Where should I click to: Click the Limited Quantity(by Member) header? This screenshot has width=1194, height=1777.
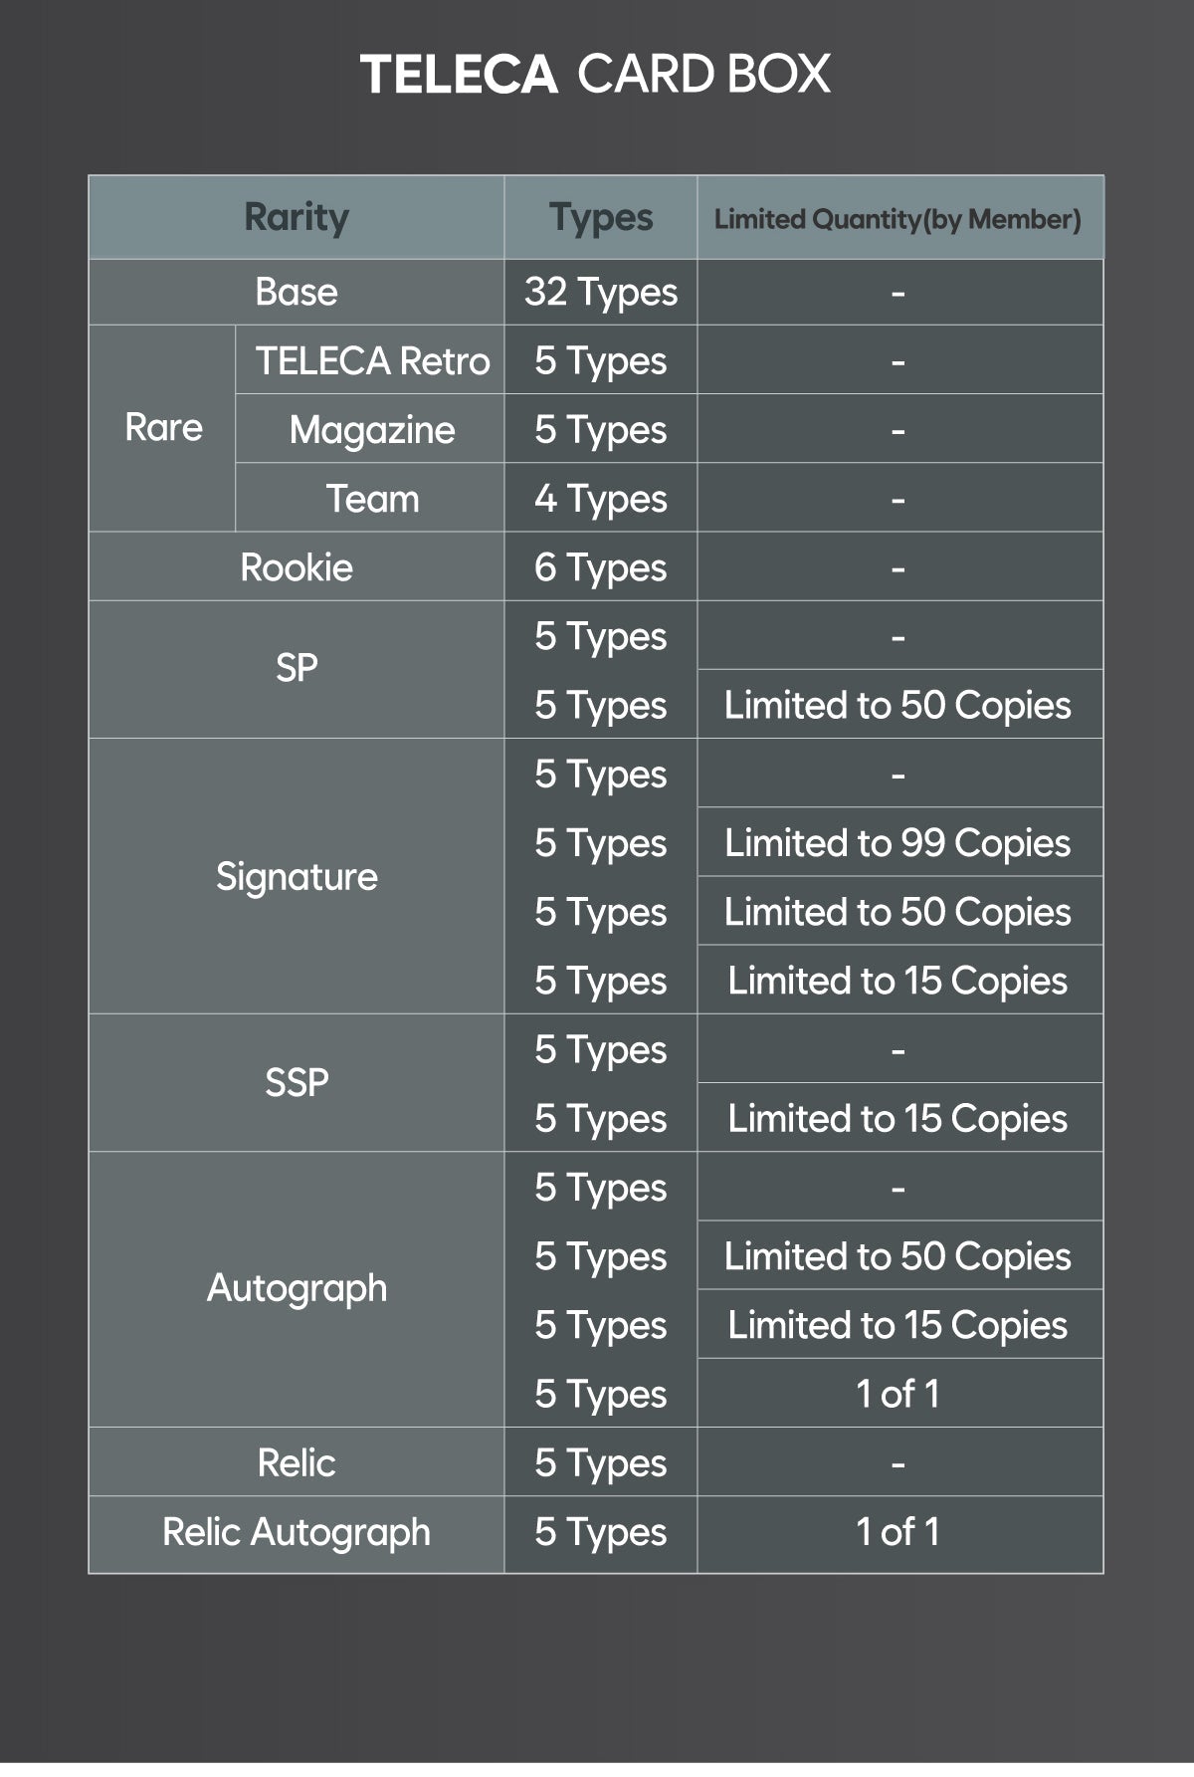point(900,218)
